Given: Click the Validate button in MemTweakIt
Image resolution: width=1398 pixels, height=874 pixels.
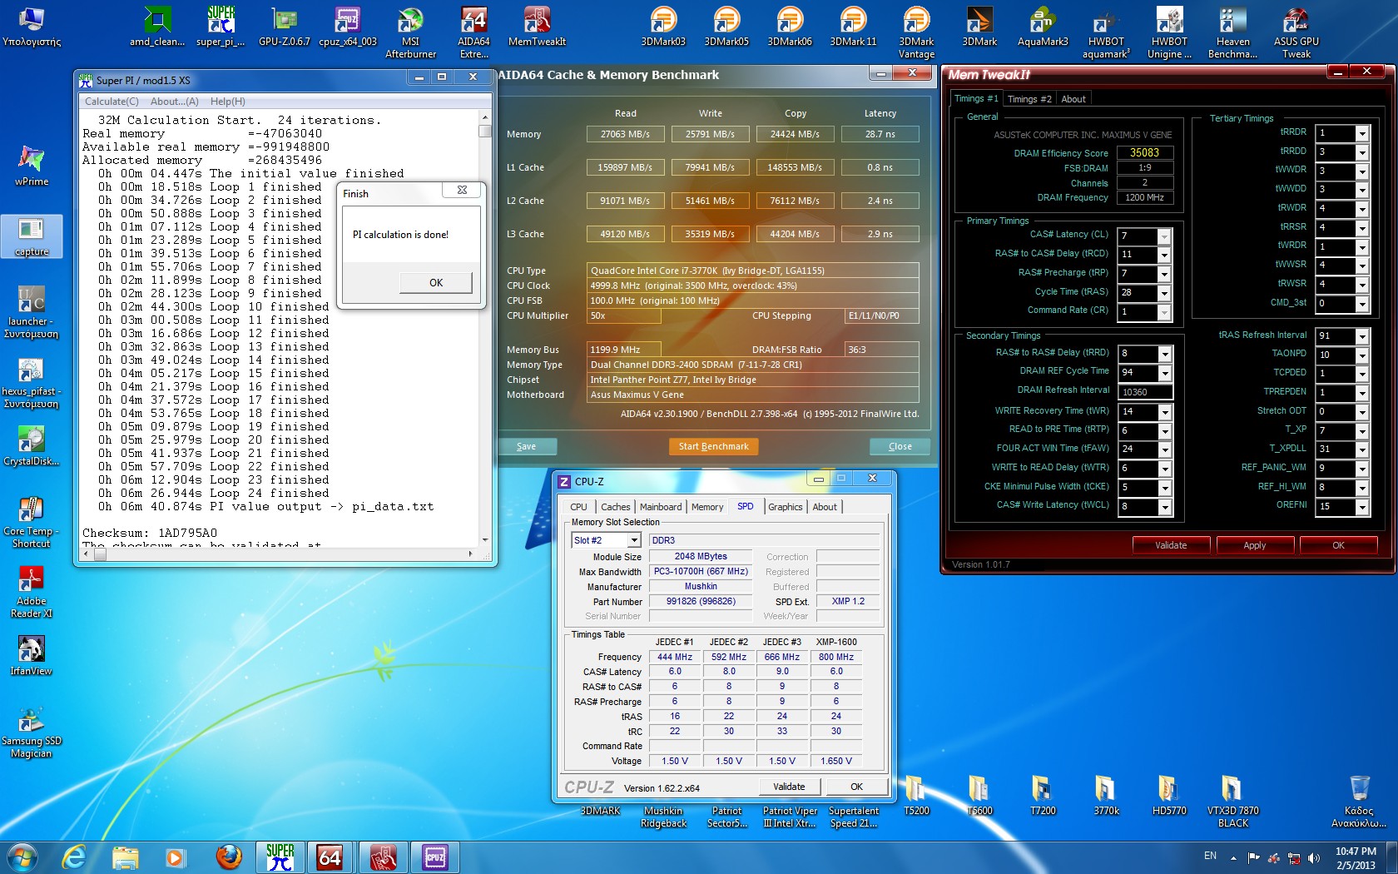Looking at the screenshot, I should click(x=1171, y=545).
